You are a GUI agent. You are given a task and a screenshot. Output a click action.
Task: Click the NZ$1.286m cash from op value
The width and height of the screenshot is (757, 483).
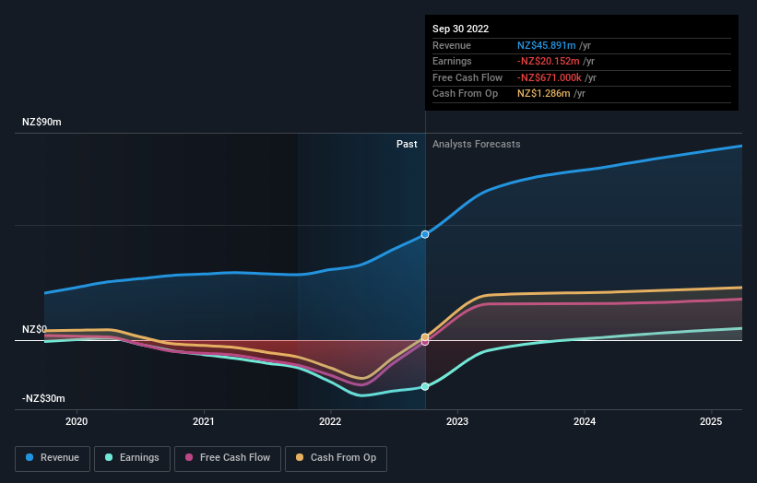[544, 94]
